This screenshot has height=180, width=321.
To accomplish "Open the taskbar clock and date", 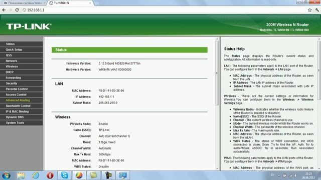I will [308, 175].
